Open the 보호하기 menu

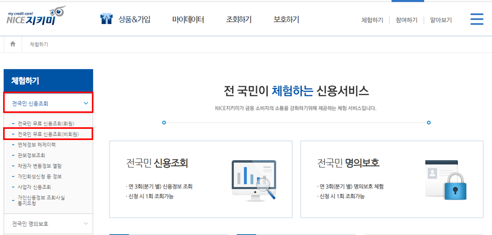click(x=286, y=19)
